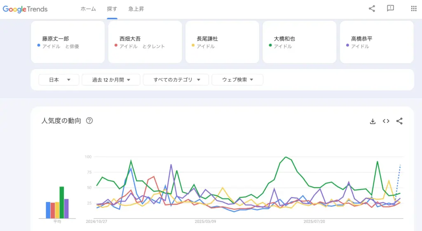Viewport: 422px width, 231px height.
Task: Click the 2025/07/20 axis date label
Action: (x=314, y=222)
